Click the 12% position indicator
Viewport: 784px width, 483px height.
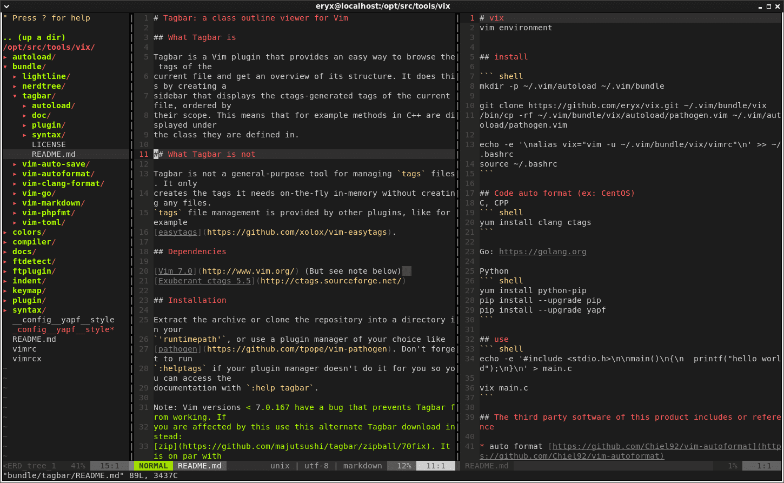[x=403, y=466]
